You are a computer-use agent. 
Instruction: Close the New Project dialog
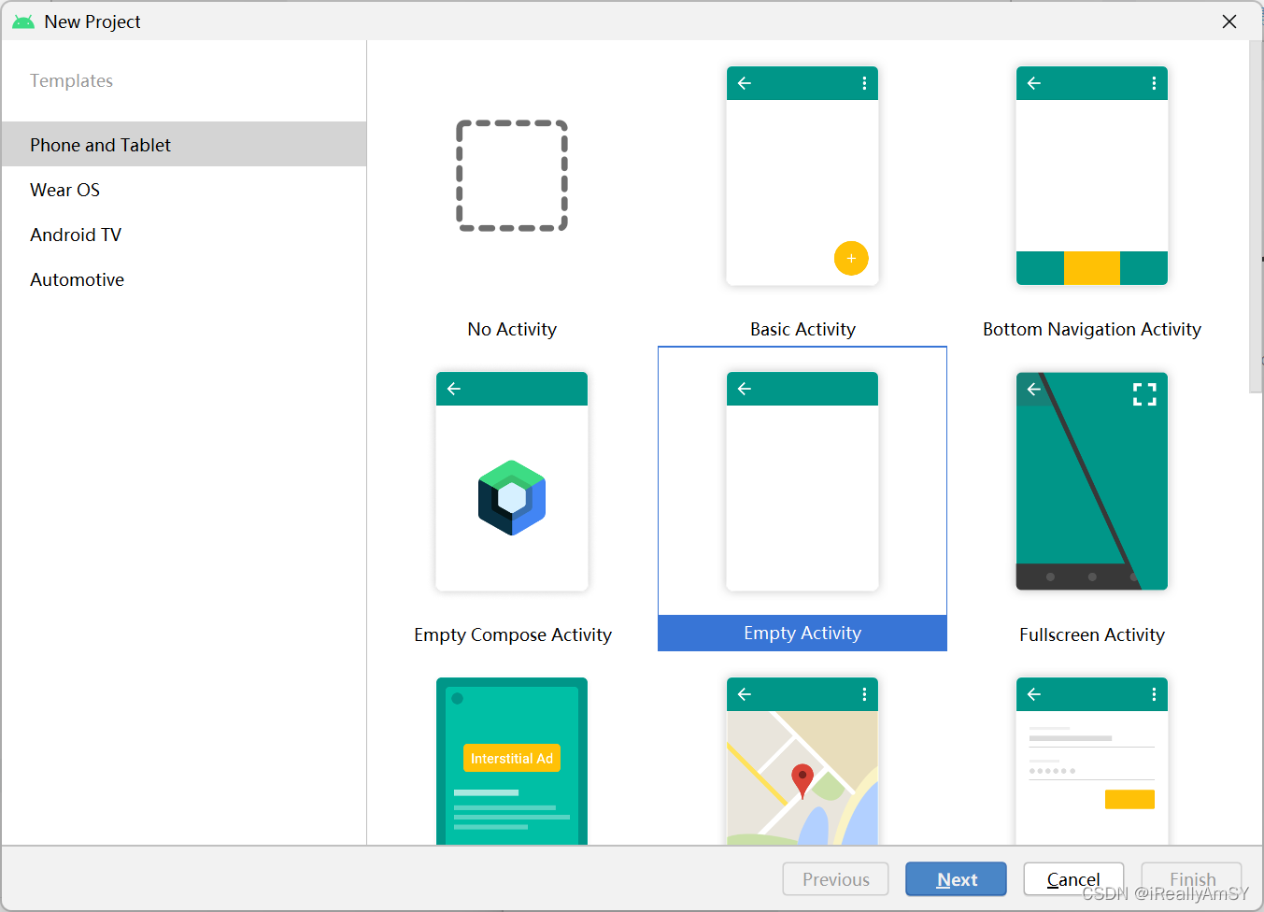point(1229,21)
